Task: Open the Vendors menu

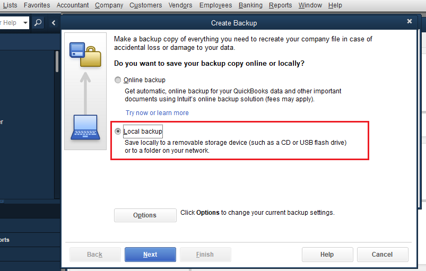Action: [x=180, y=5]
